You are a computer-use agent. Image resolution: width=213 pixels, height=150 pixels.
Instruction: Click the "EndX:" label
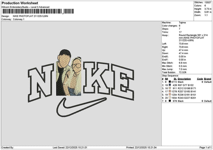(x=165, y=57)
